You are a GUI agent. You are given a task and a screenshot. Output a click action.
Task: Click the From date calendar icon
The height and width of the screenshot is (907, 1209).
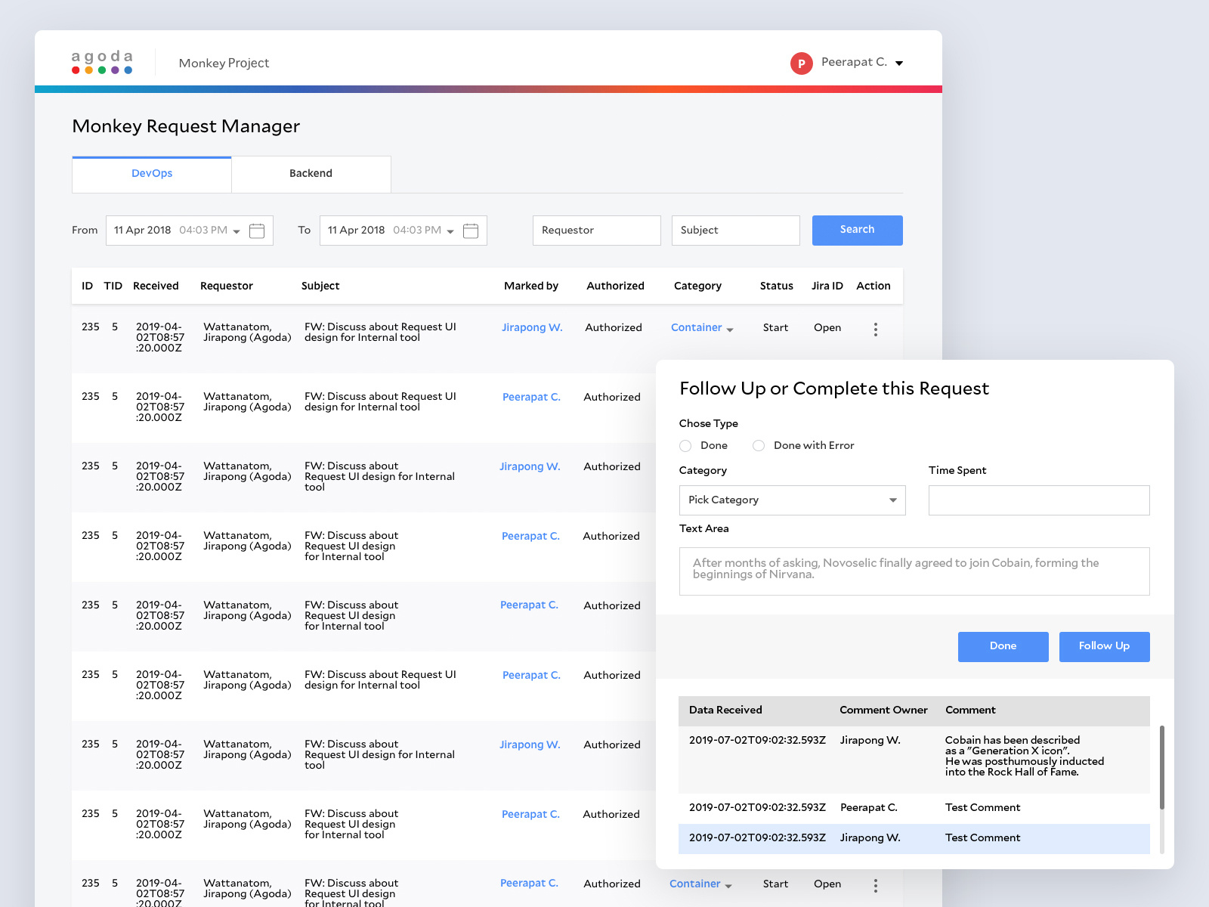click(257, 231)
